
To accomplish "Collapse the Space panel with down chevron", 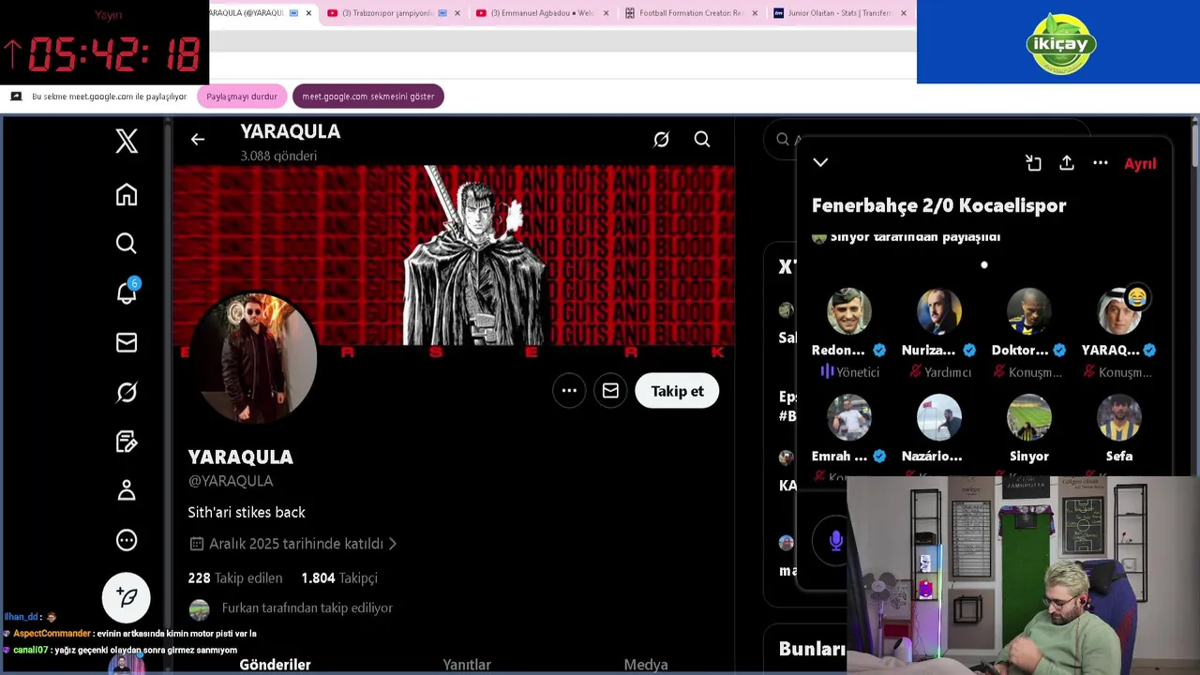I will click(820, 163).
